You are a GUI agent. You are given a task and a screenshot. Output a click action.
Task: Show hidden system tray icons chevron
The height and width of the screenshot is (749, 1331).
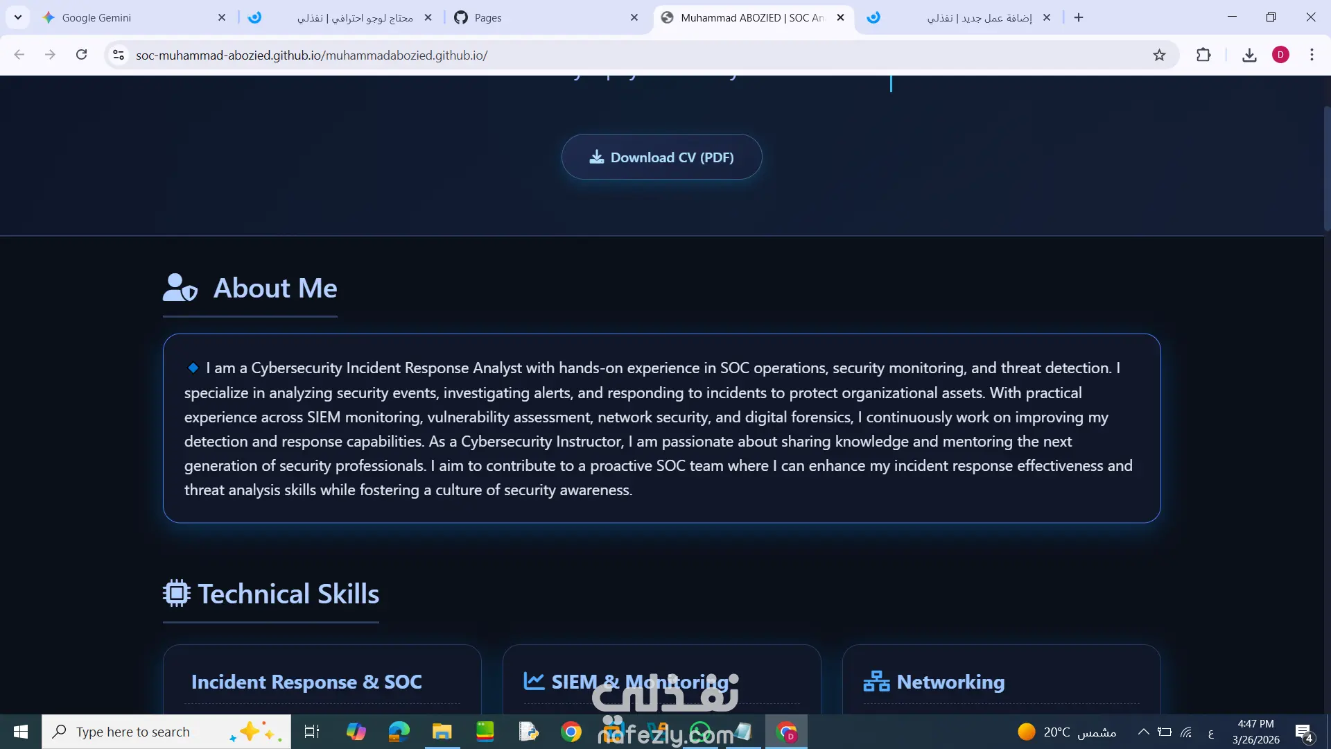pyautogui.click(x=1144, y=732)
